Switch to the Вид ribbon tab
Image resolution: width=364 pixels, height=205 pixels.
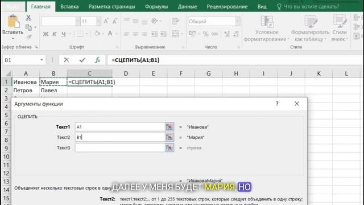coord(262,6)
